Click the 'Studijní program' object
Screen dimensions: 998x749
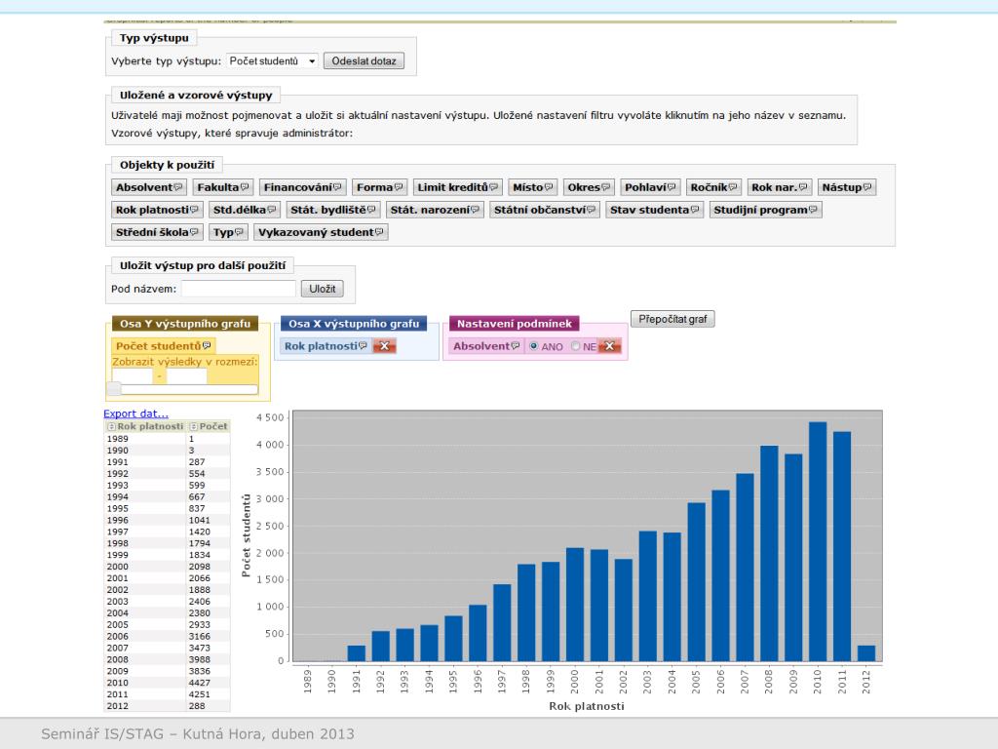[766, 210]
